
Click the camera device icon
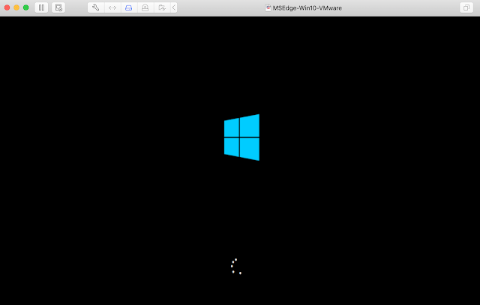coord(145,8)
